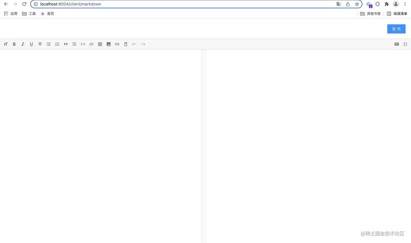Screen dimensions: 411x243
Task: Insert inline code with the angle brackets icon
Action: (83, 44)
